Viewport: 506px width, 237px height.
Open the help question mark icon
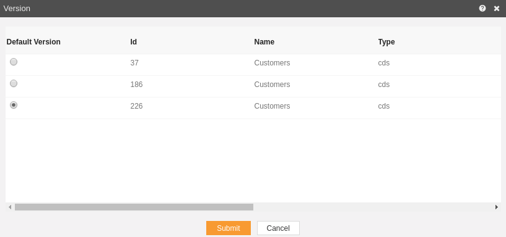(482, 9)
